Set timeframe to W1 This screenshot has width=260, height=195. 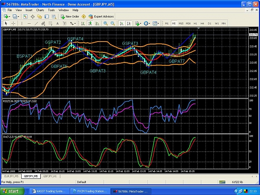tap(217, 24)
